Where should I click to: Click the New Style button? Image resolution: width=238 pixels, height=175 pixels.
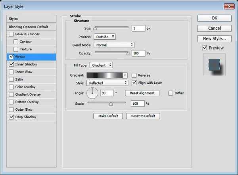coord(214,38)
